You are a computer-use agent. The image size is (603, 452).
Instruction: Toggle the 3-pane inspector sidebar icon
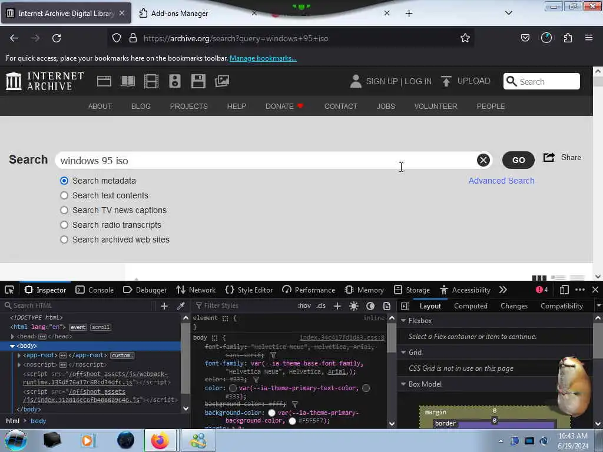click(405, 306)
